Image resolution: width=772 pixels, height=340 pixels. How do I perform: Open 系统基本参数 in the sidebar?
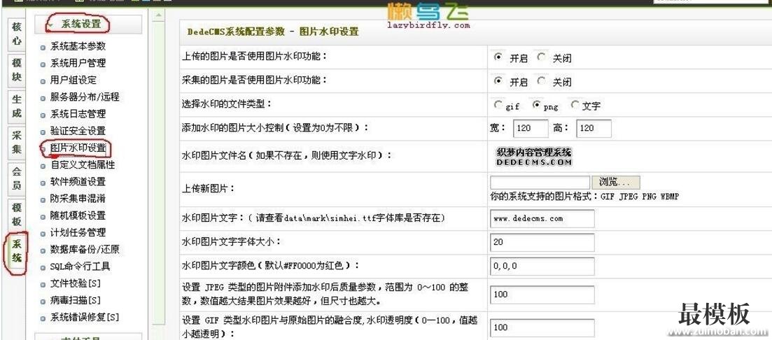tap(78, 46)
